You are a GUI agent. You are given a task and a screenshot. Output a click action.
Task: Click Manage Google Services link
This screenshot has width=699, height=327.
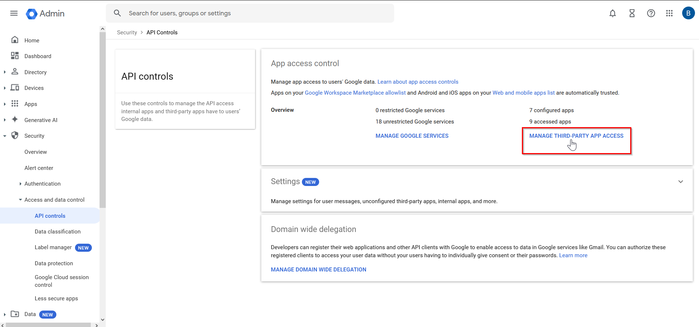(x=412, y=136)
